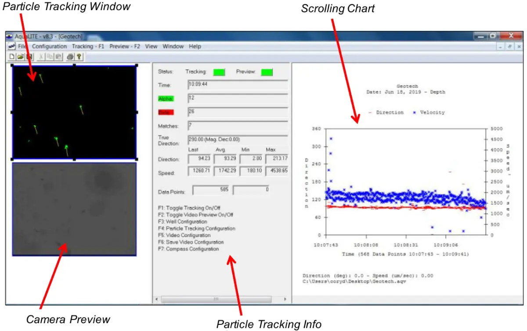This screenshot has height=331, width=527.
Task: Click the Save disk toolbar icon
Action: (x=29, y=57)
